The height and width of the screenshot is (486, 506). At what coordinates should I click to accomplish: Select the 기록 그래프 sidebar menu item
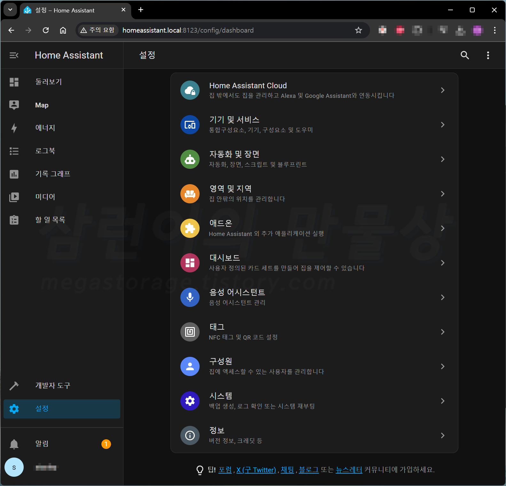click(62, 174)
